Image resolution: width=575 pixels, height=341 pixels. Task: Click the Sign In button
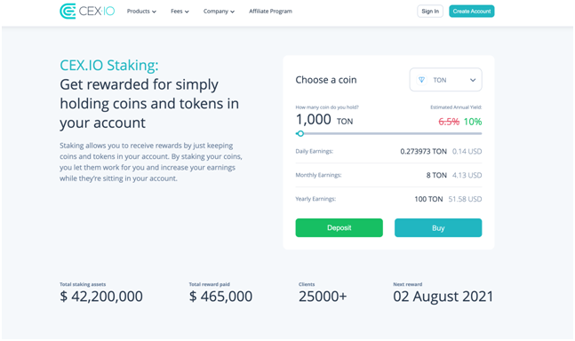point(430,12)
